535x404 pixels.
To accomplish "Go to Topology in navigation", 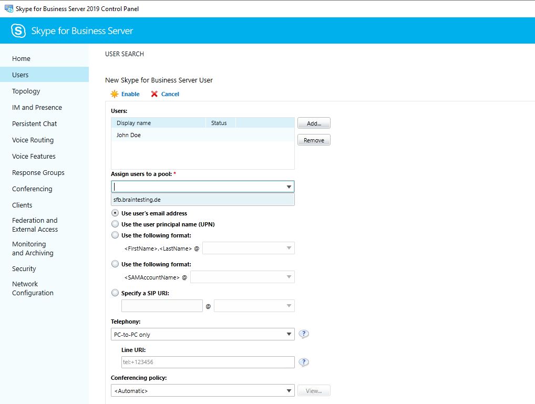I will tap(26, 91).
